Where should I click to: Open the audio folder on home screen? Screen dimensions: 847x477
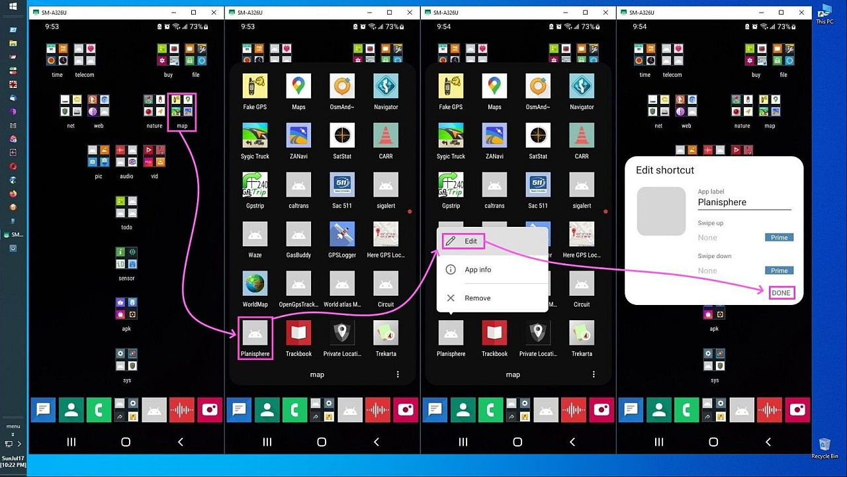coord(126,156)
